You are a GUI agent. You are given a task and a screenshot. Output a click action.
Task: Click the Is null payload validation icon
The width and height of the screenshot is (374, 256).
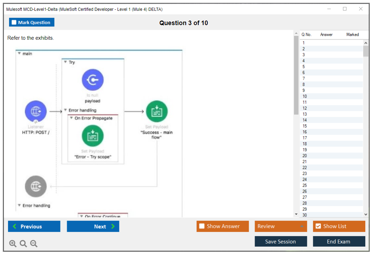coord(93,80)
